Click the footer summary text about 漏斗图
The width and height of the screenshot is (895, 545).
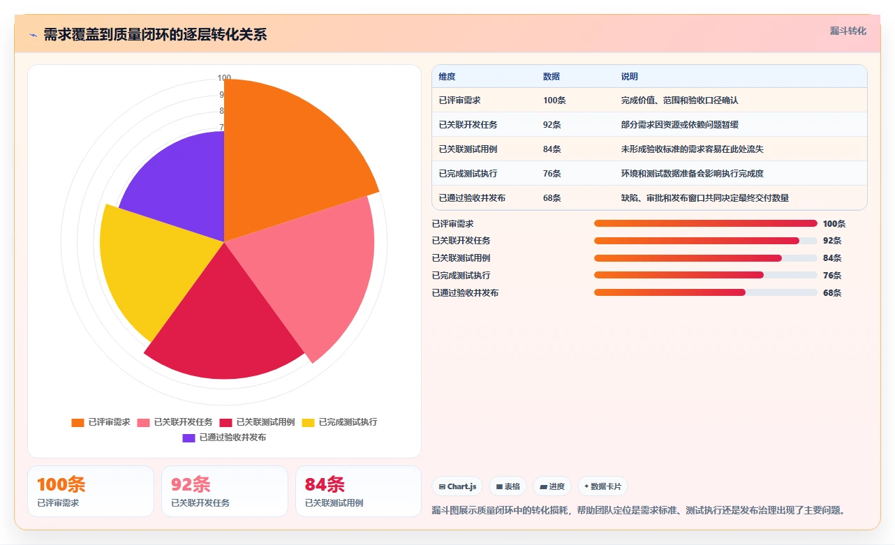639,510
